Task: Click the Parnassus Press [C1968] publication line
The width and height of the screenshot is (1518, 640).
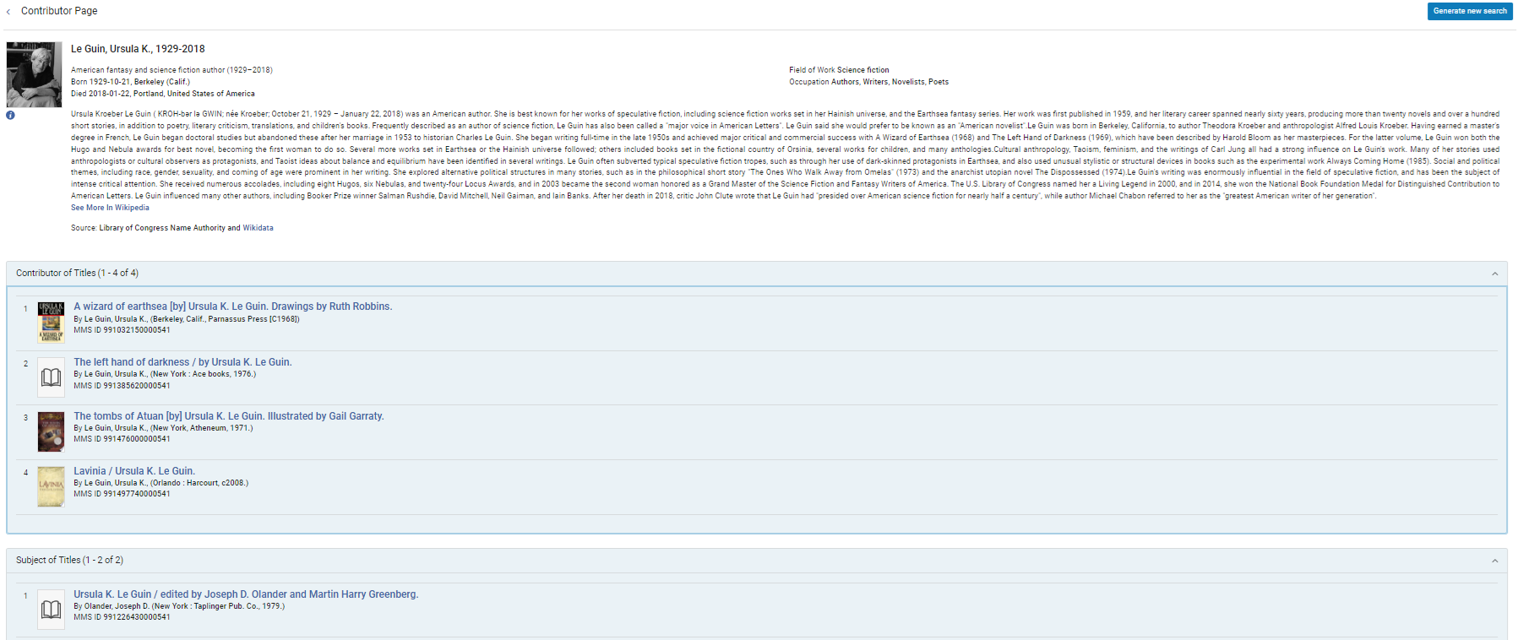Action: [187, 319]
